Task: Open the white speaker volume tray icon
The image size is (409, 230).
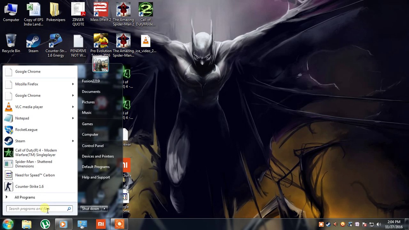Action: 379,224
